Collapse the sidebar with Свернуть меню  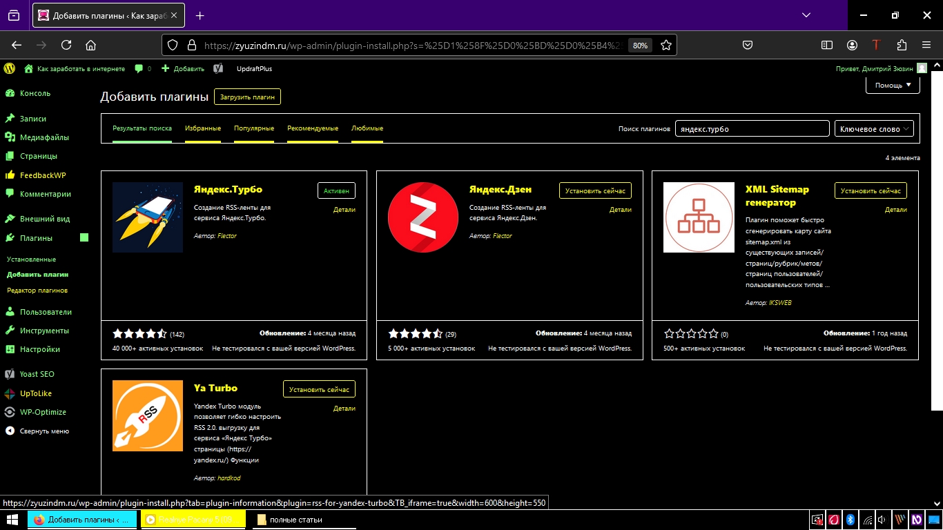pyautogui.click(x=44, y=431)
